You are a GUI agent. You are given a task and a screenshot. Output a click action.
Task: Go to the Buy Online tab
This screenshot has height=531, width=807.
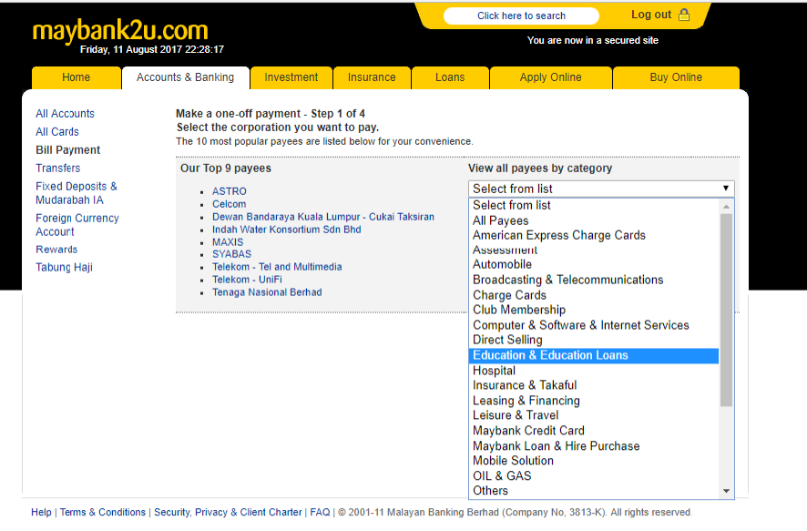coord(676,77)
